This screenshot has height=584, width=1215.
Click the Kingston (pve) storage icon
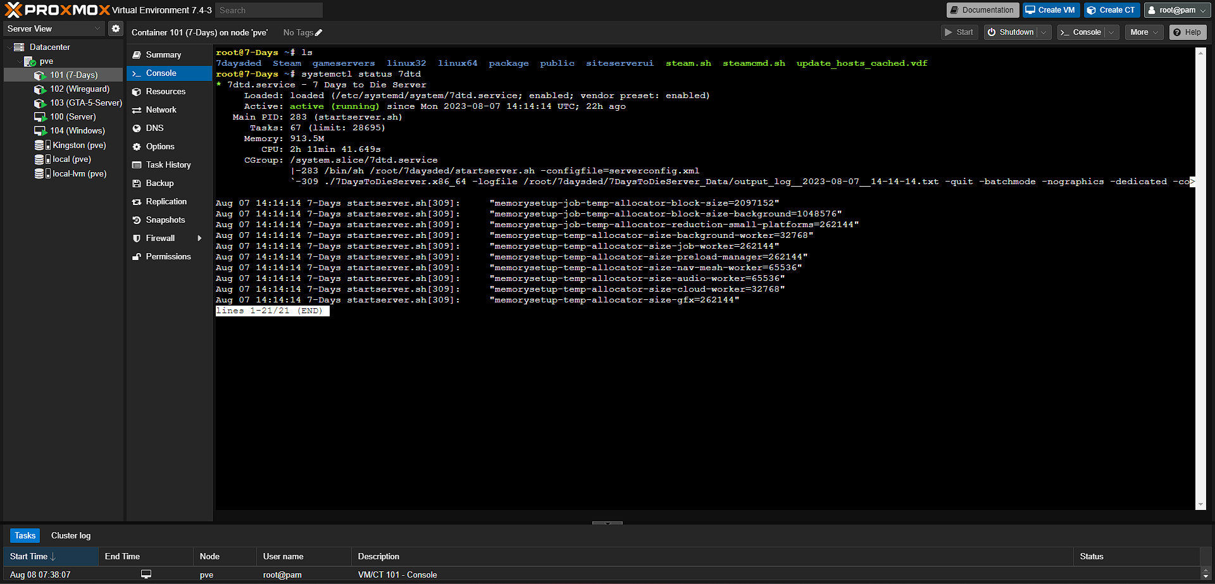point(42,145)
